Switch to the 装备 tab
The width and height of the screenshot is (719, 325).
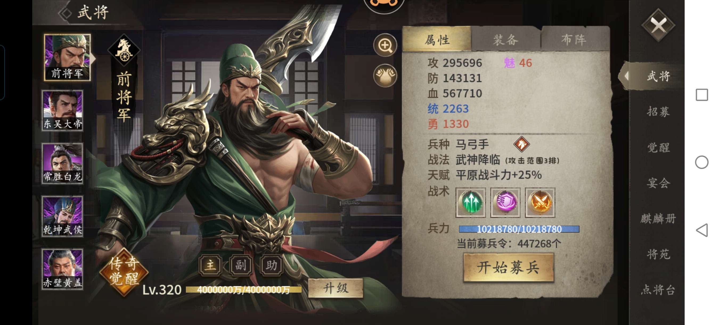coord(506,39)
